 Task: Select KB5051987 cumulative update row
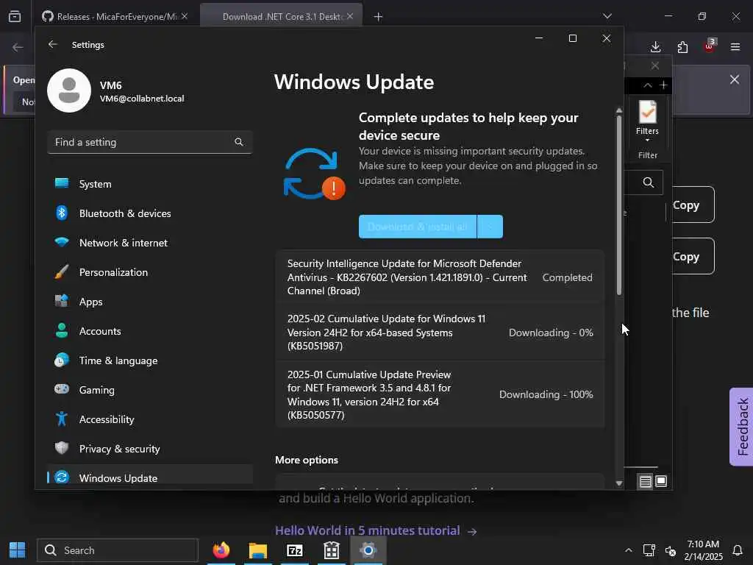pos(440,333)
